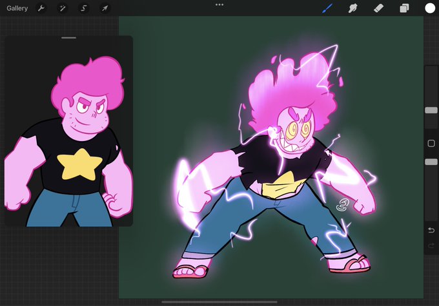Screen dimensions: 439x306
Task: Open the Layers panel
Action: (404, 8)
